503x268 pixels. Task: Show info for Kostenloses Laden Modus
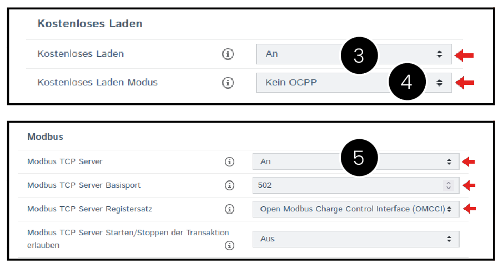click(x=228, y=83)
